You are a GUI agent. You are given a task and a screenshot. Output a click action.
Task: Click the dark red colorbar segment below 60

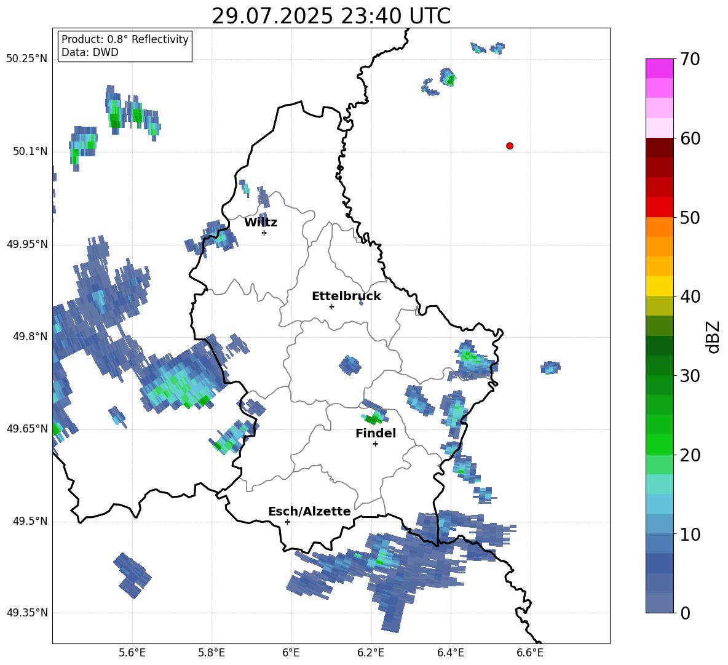tap(659, 148)
